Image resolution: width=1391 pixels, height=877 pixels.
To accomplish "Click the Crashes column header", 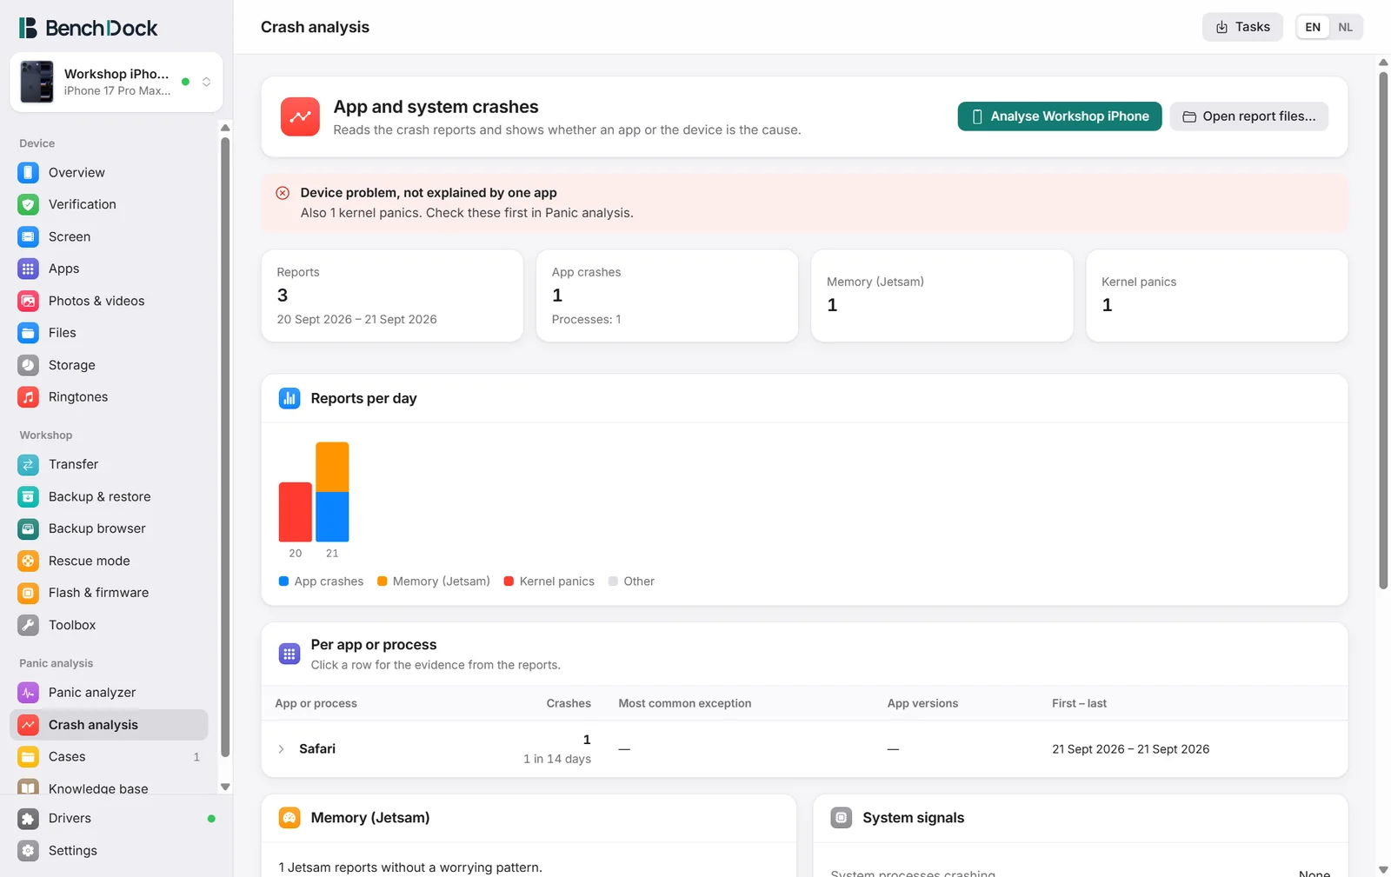I will [569, 703].
